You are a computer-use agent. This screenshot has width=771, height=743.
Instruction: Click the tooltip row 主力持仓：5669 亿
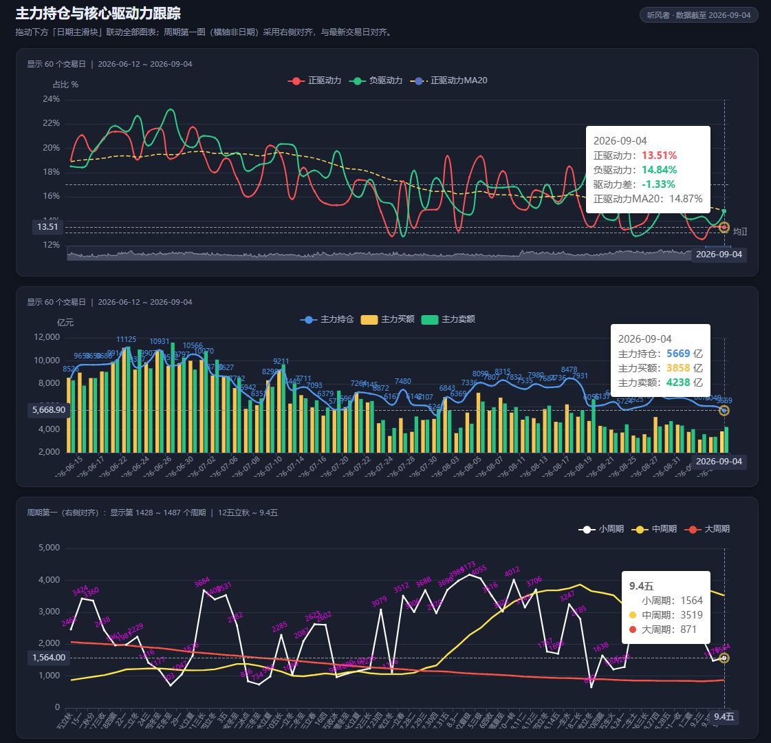(x=660, y=354)
